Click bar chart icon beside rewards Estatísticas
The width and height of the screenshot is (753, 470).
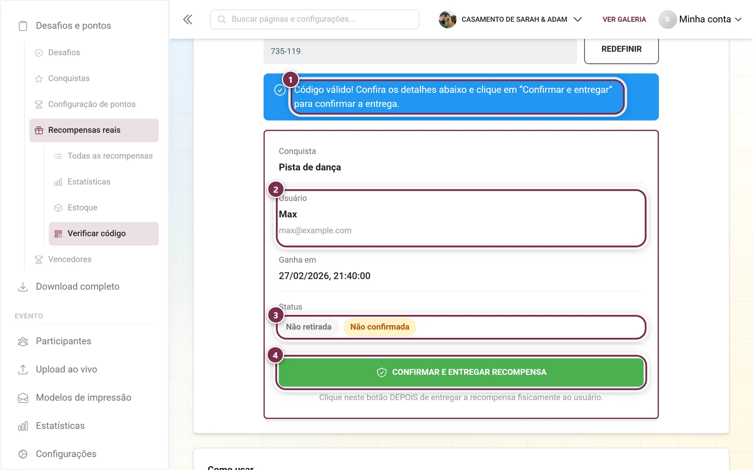coord(58,182)
